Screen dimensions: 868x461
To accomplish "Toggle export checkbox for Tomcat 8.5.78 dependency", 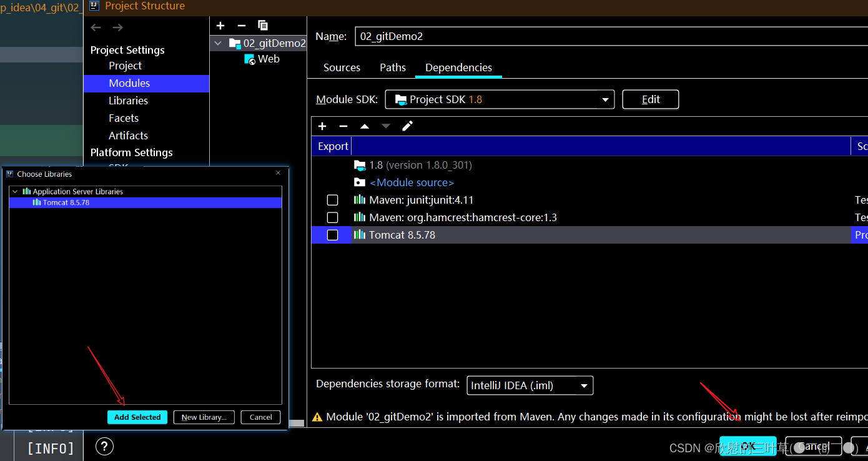I will [333, 235].
